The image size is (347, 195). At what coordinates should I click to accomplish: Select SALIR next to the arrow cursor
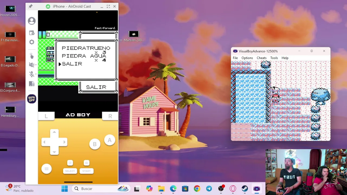click(72, 64)
